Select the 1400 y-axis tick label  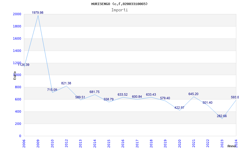17,51
